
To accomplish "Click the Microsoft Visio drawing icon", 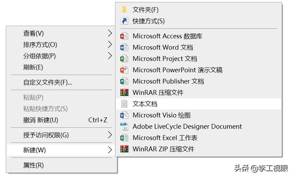I will (124, 115).
